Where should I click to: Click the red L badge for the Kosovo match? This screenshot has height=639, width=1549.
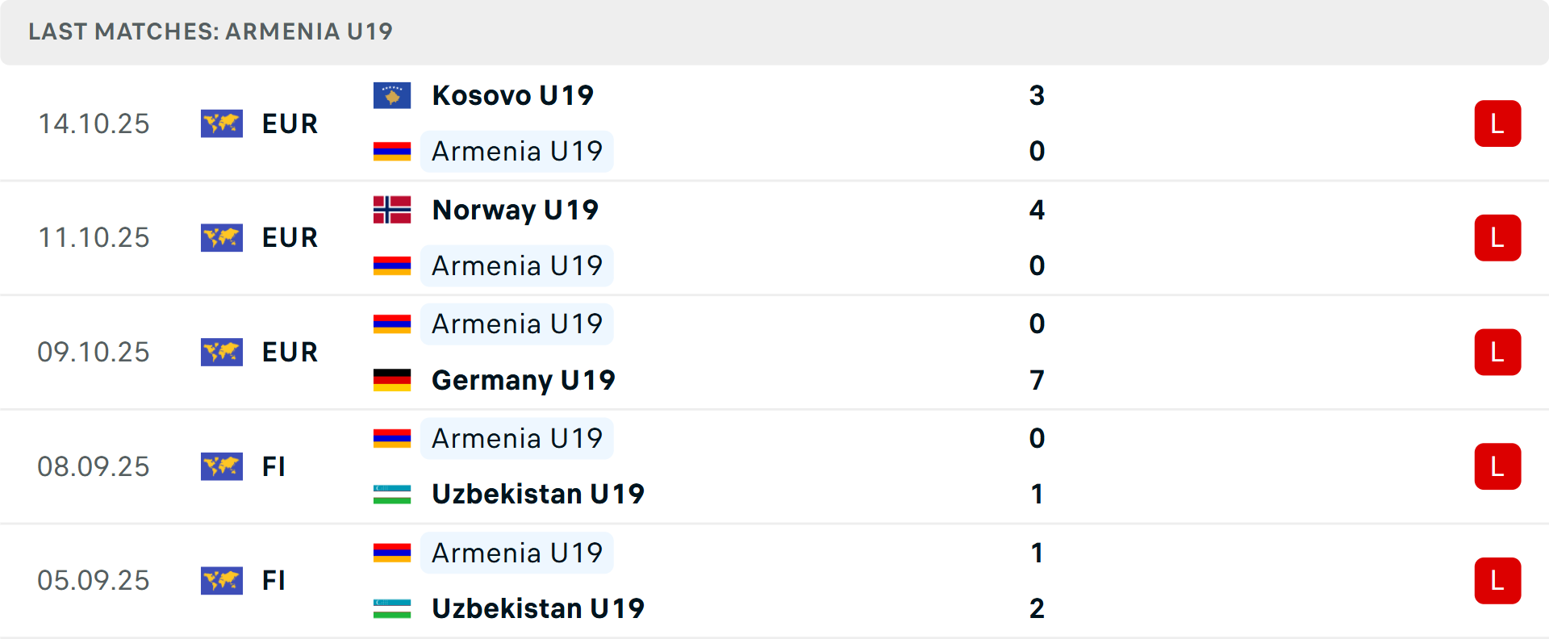coord(1497,123)
